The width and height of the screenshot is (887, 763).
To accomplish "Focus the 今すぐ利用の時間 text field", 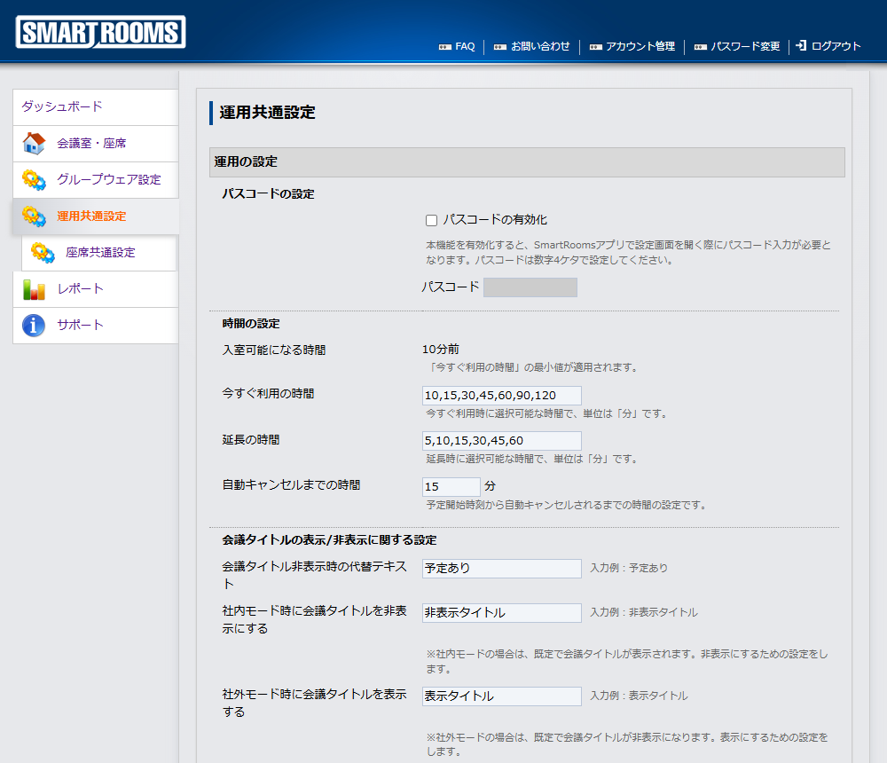I will pos(501,396).
